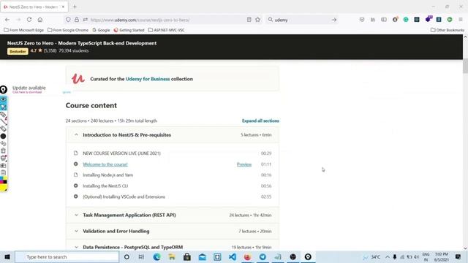Reload the page with refresh icon
Image resolution: width=468 pixels, height=263 pixels.
pyautogui.click(x=29, y=20)
